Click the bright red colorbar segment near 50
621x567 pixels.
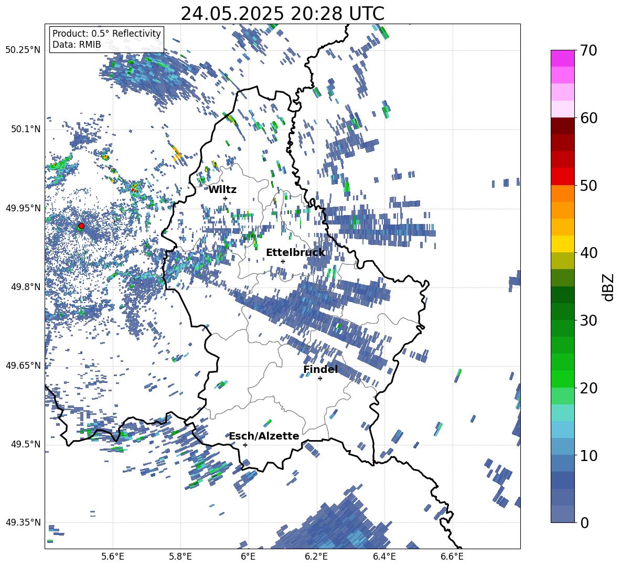coord(562,177)
